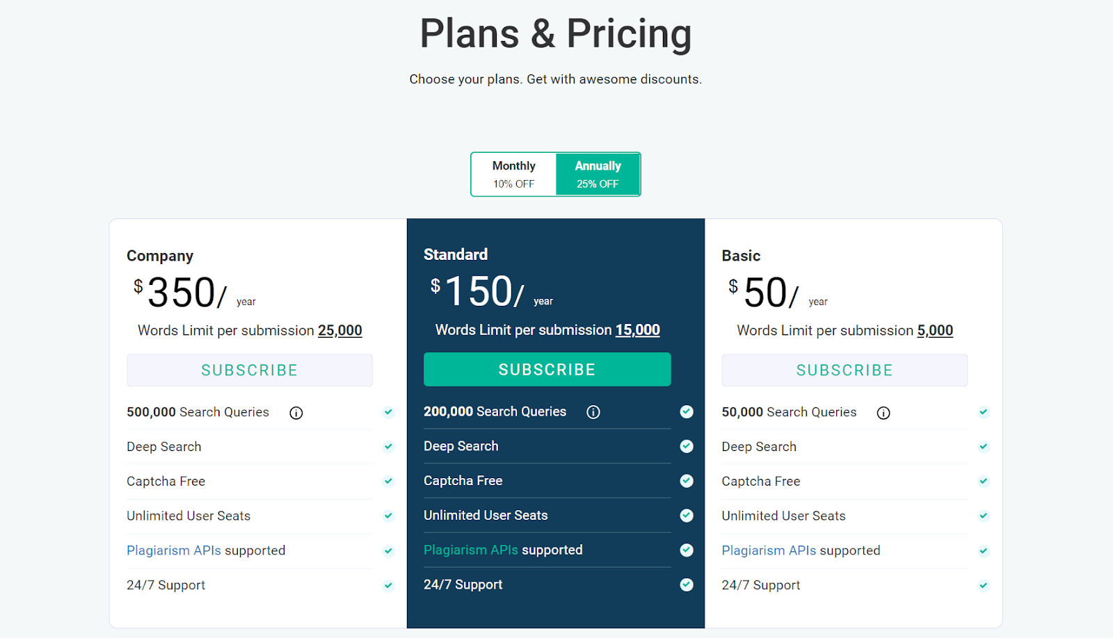Subscribe to the Basic plan

[x=844, y=370]
